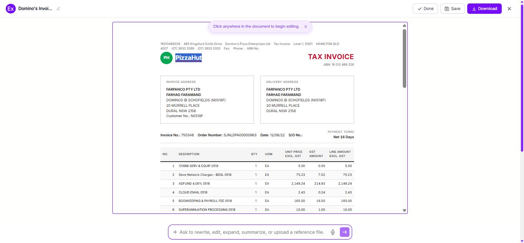The image size is (524, 243).
Task: Click the 'Net 16 Days' payment terms
Action: coord(344,137)
